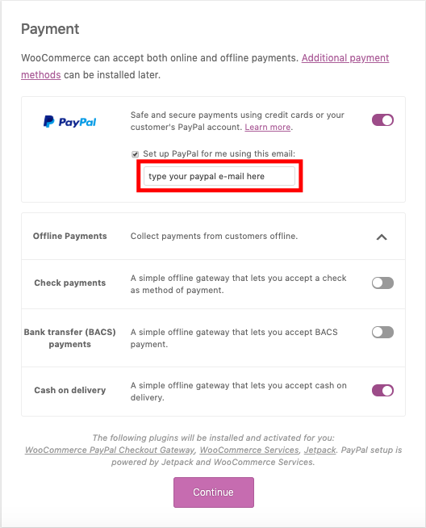426x528 pixels.
Task: Click the PayPal logo
Action: point(69,122)
